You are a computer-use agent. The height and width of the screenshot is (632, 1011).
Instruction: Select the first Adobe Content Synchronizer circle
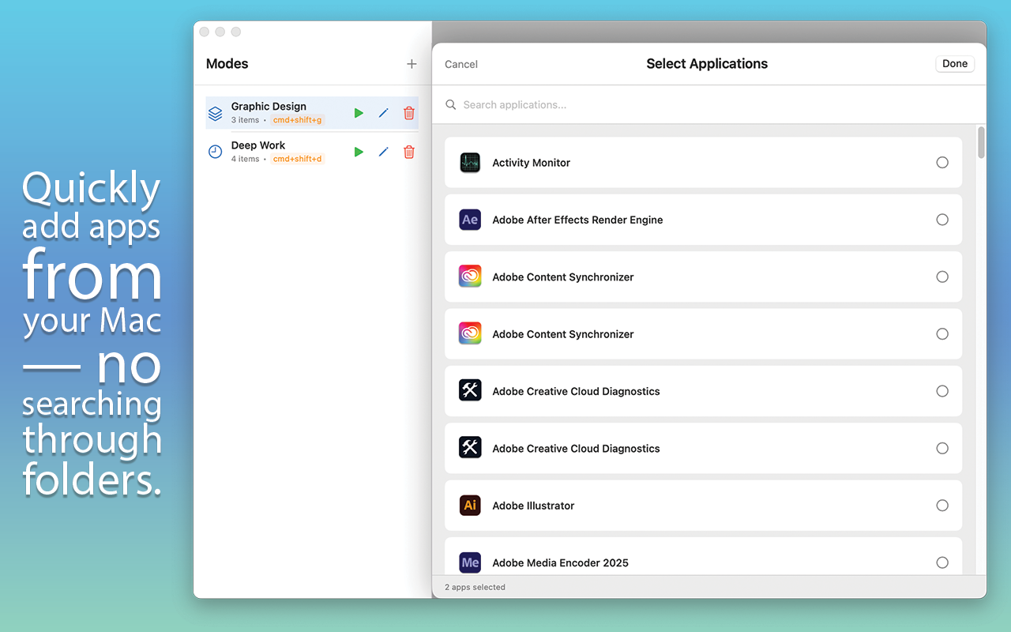click(942, 276)
